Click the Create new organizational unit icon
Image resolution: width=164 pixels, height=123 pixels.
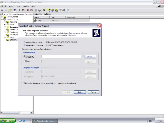(x=56, y=10)
